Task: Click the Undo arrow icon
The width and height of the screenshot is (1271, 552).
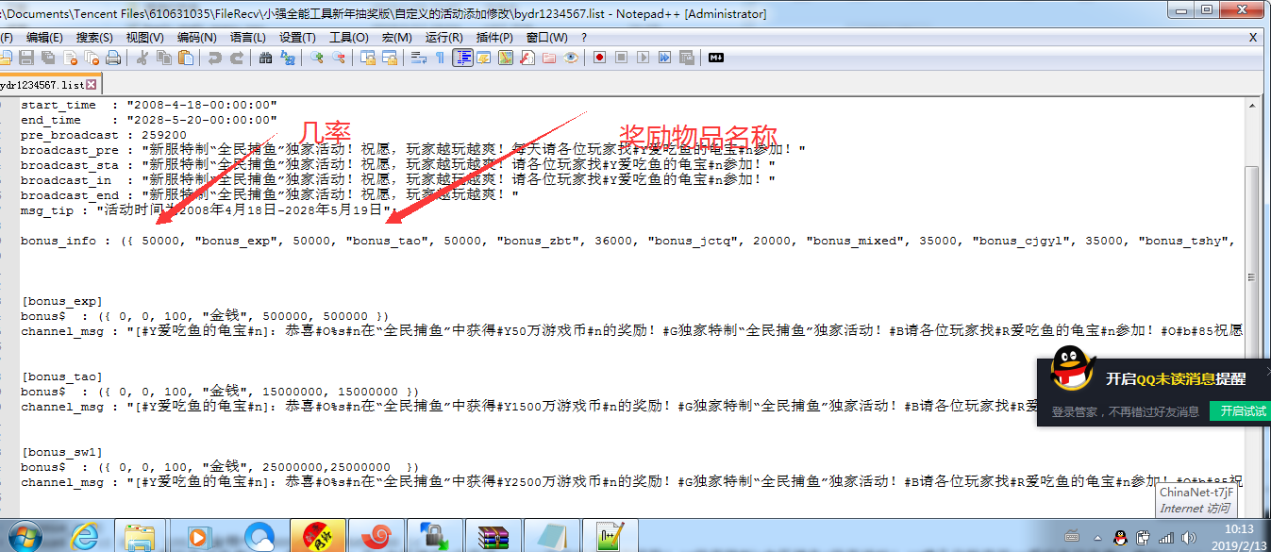Action: [214, 58]
